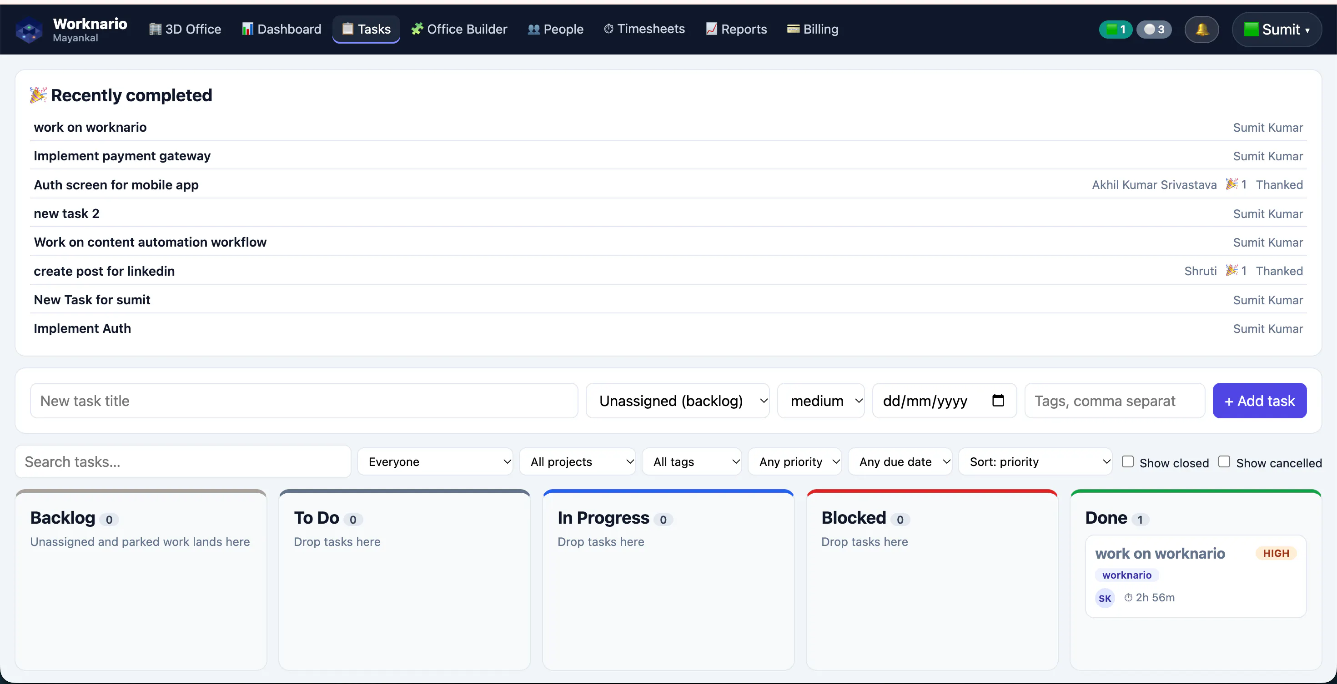
Task: Open the Billing tab
Action: coord(813,30)
